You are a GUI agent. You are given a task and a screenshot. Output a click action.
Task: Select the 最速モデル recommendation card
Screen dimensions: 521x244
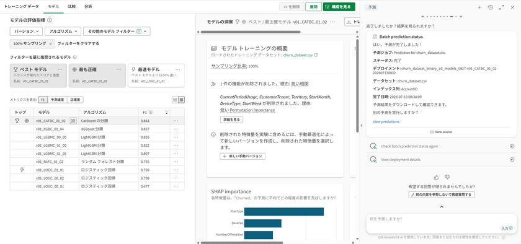click(156, 76)
